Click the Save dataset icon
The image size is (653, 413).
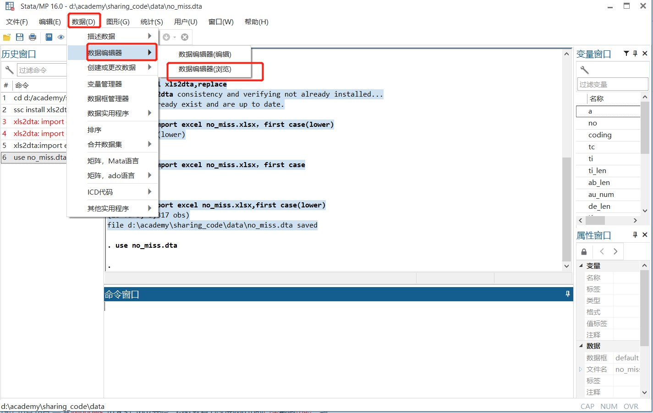pyautogui.click(x=19, y=37)
